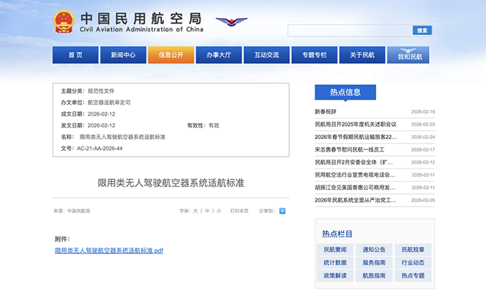Click the 中国民用航空局 site title
This screenshot has width=486, height=301.
click(x=141, y=19)
